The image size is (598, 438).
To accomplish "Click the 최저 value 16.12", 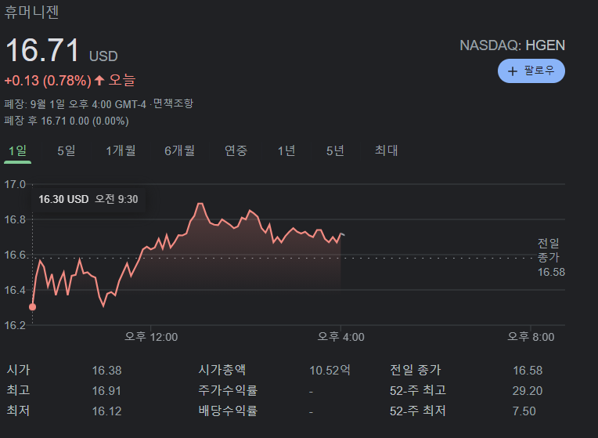I will tap(106, 411).
